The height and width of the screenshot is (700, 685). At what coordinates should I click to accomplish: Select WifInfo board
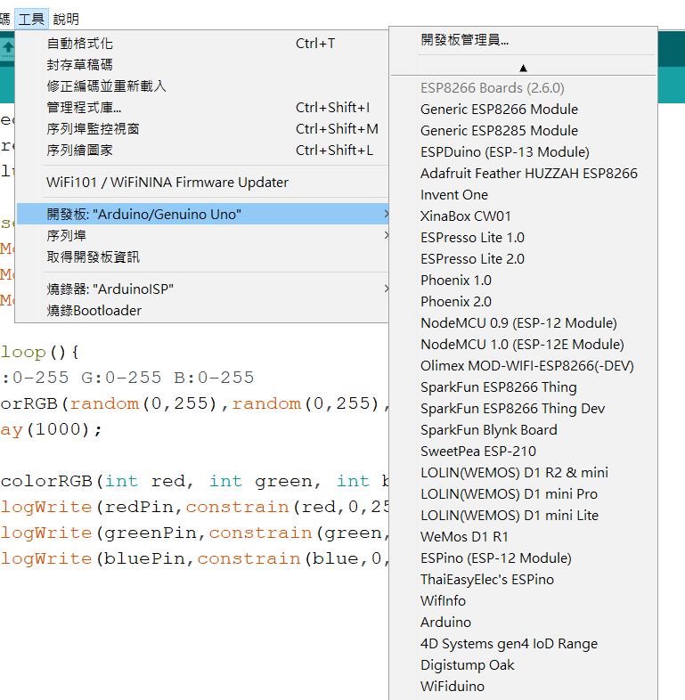tap(523, 601)
